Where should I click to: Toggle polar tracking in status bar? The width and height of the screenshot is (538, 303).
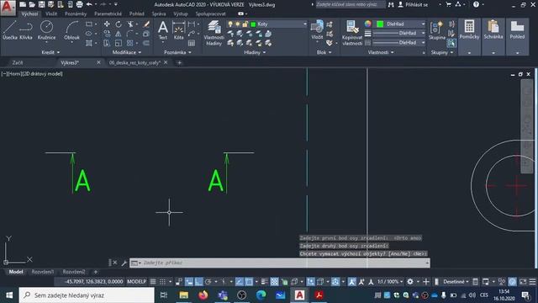(208, 282)
